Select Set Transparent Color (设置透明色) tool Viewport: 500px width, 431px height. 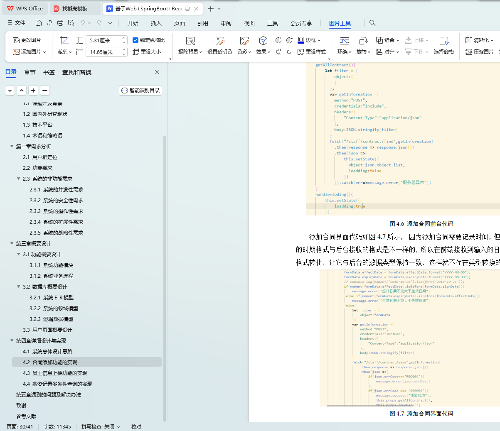click(219, 41)
